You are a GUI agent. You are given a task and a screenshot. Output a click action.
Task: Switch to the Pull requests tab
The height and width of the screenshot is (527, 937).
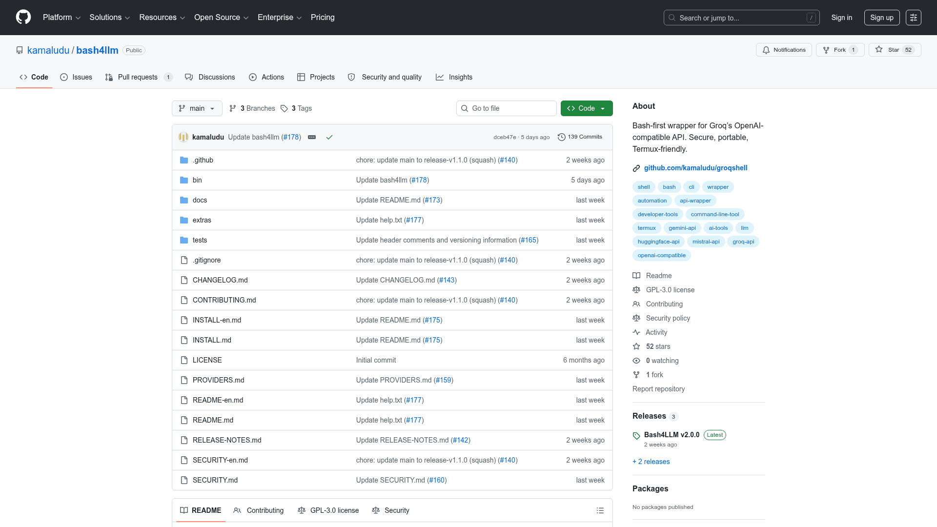coord(139,77)
